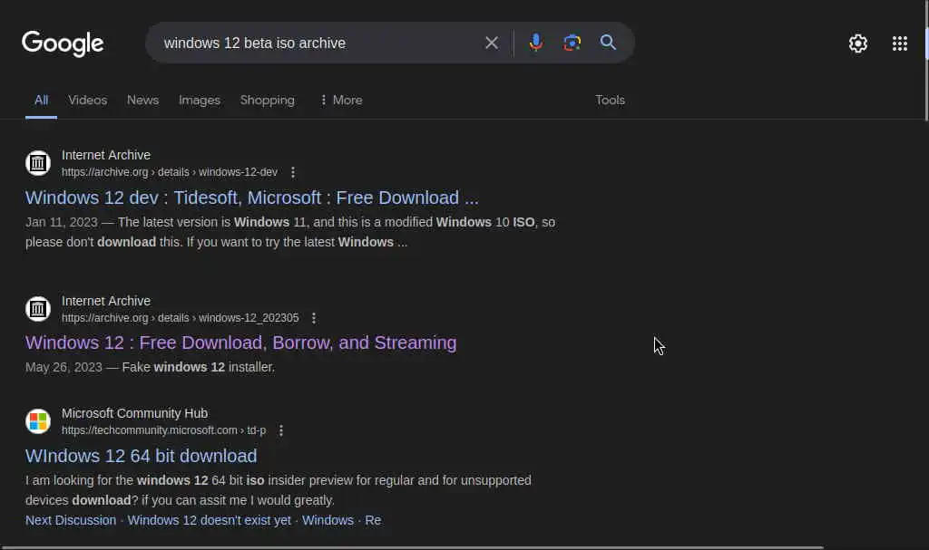929x550 pixels.
Task: Switch to the Images tab
Action: pos(200,100)
